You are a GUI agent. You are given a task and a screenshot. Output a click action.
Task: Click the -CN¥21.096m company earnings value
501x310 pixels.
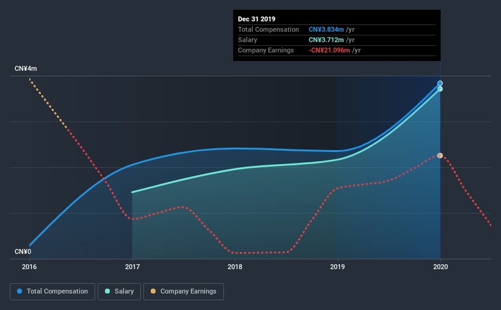[329, 51]
